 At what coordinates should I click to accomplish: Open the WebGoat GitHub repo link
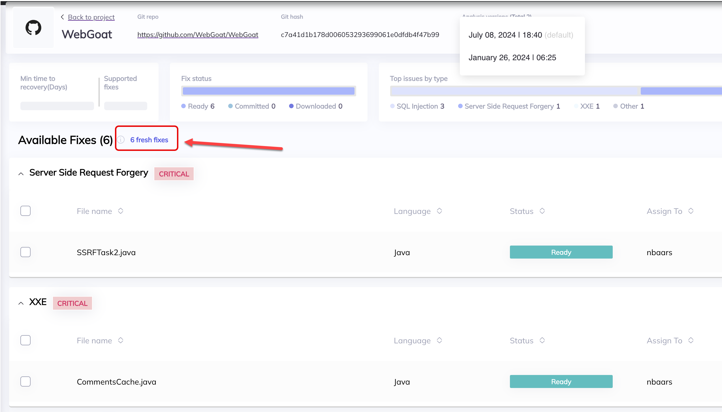198,34
